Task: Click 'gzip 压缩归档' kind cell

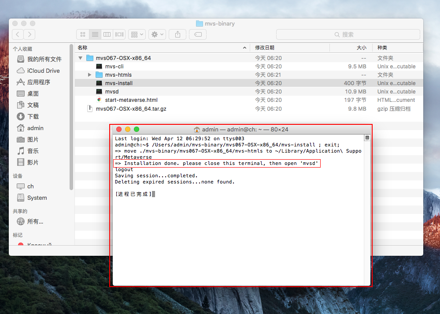Action: [394, 108]
